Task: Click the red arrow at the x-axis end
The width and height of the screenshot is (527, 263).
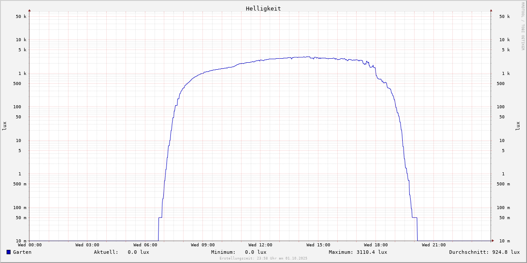Action: click(493, 241)
